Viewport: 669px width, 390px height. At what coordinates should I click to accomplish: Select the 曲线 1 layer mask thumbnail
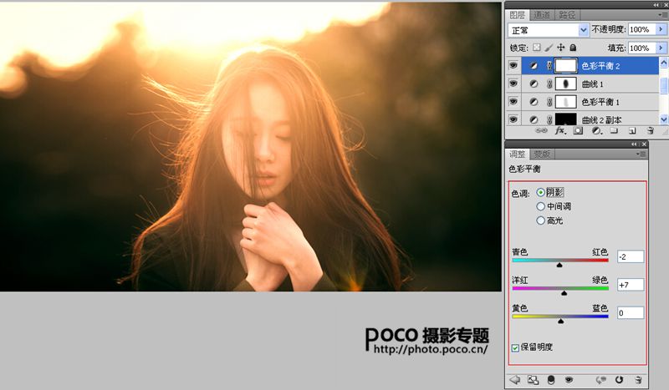click(566, 84)
